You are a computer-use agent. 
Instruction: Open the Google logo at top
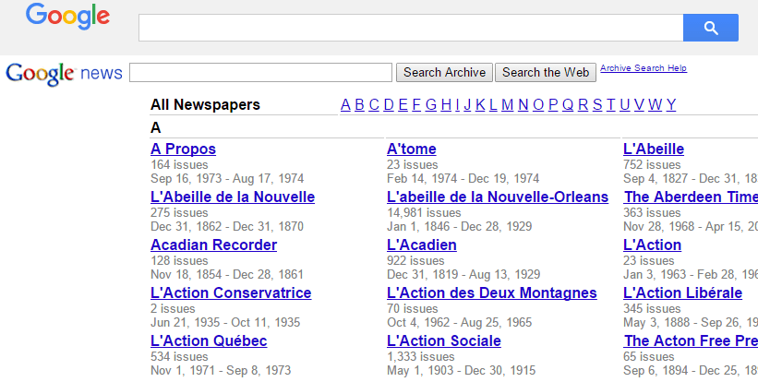point(67,18)
